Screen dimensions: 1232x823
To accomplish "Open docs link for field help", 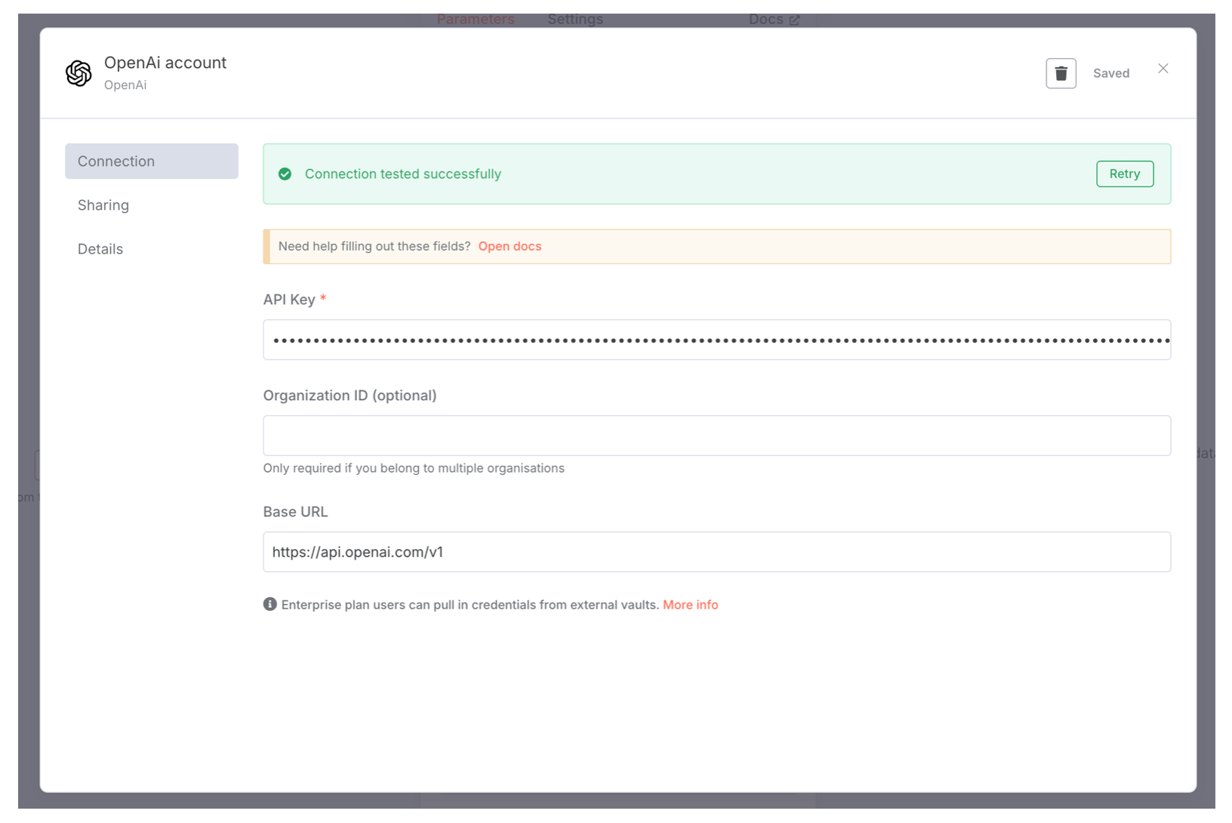I will click(x=510, y=247).
